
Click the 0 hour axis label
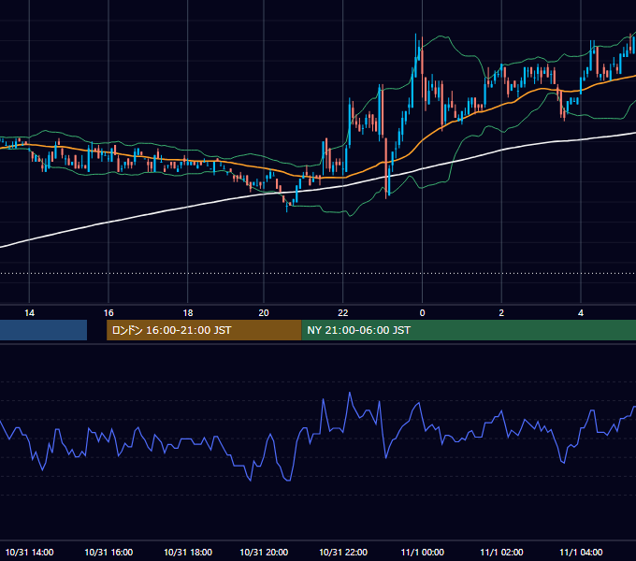pyautogui.click(x=422, y=313)
